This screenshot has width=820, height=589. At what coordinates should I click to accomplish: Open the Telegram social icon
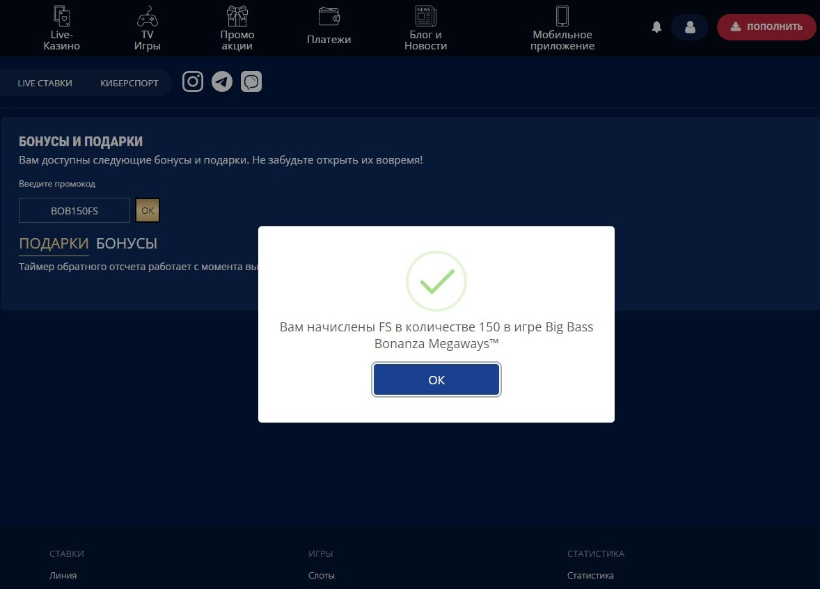222,81
